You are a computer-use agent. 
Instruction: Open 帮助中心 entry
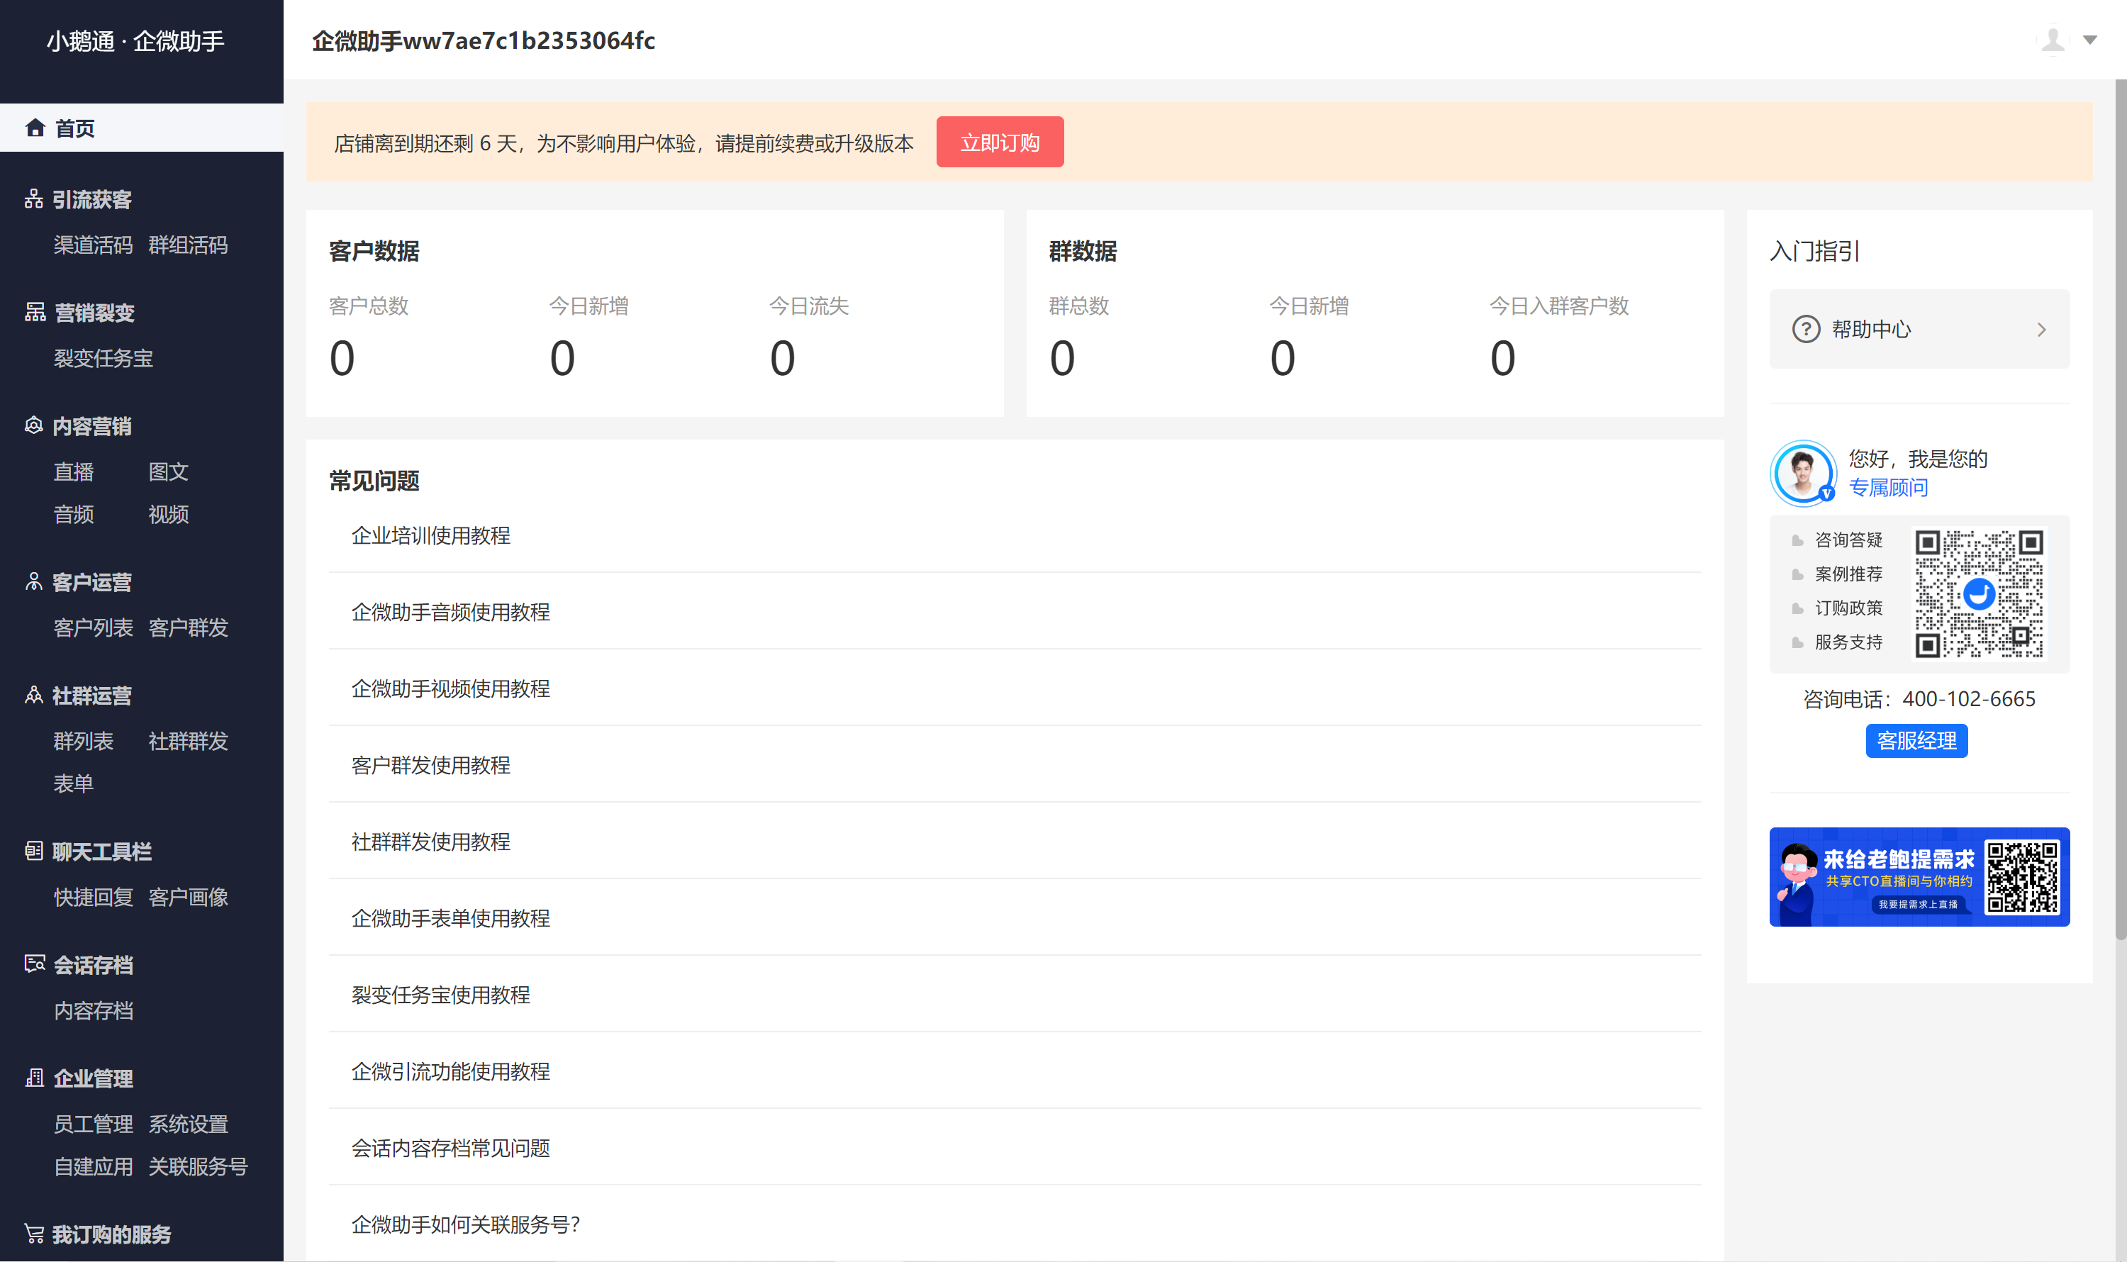(x=1919, y=329)
